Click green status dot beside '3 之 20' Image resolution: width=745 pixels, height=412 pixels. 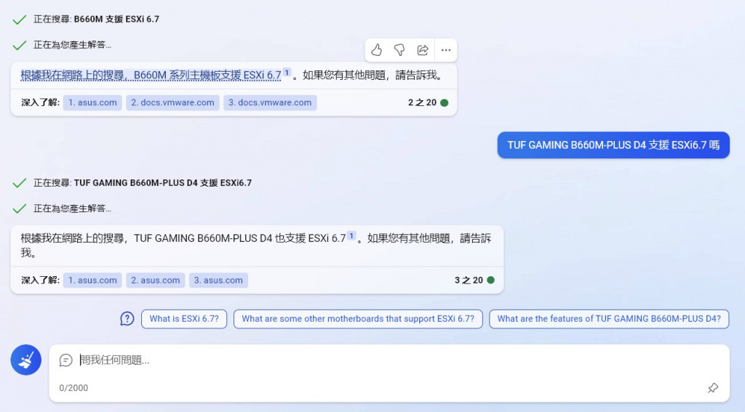[x=491, y=280]
